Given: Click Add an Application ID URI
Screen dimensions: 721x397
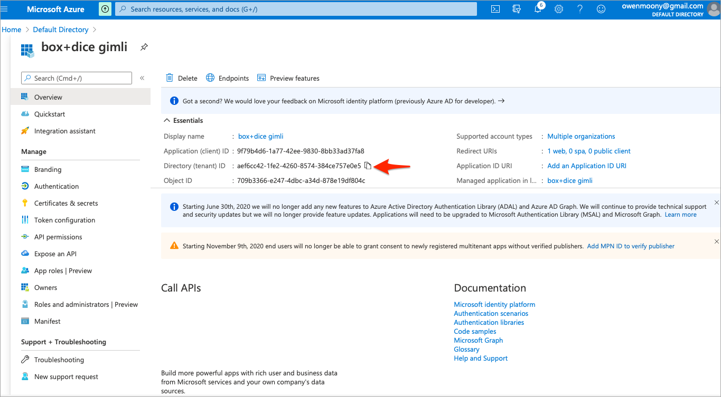Looking at the screenshot, I should pos(587,166).
